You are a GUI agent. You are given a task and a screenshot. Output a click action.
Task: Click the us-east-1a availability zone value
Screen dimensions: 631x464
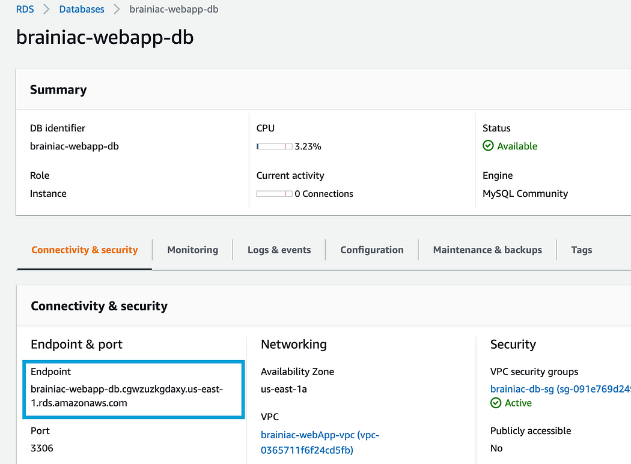click(x=284, y=389)
